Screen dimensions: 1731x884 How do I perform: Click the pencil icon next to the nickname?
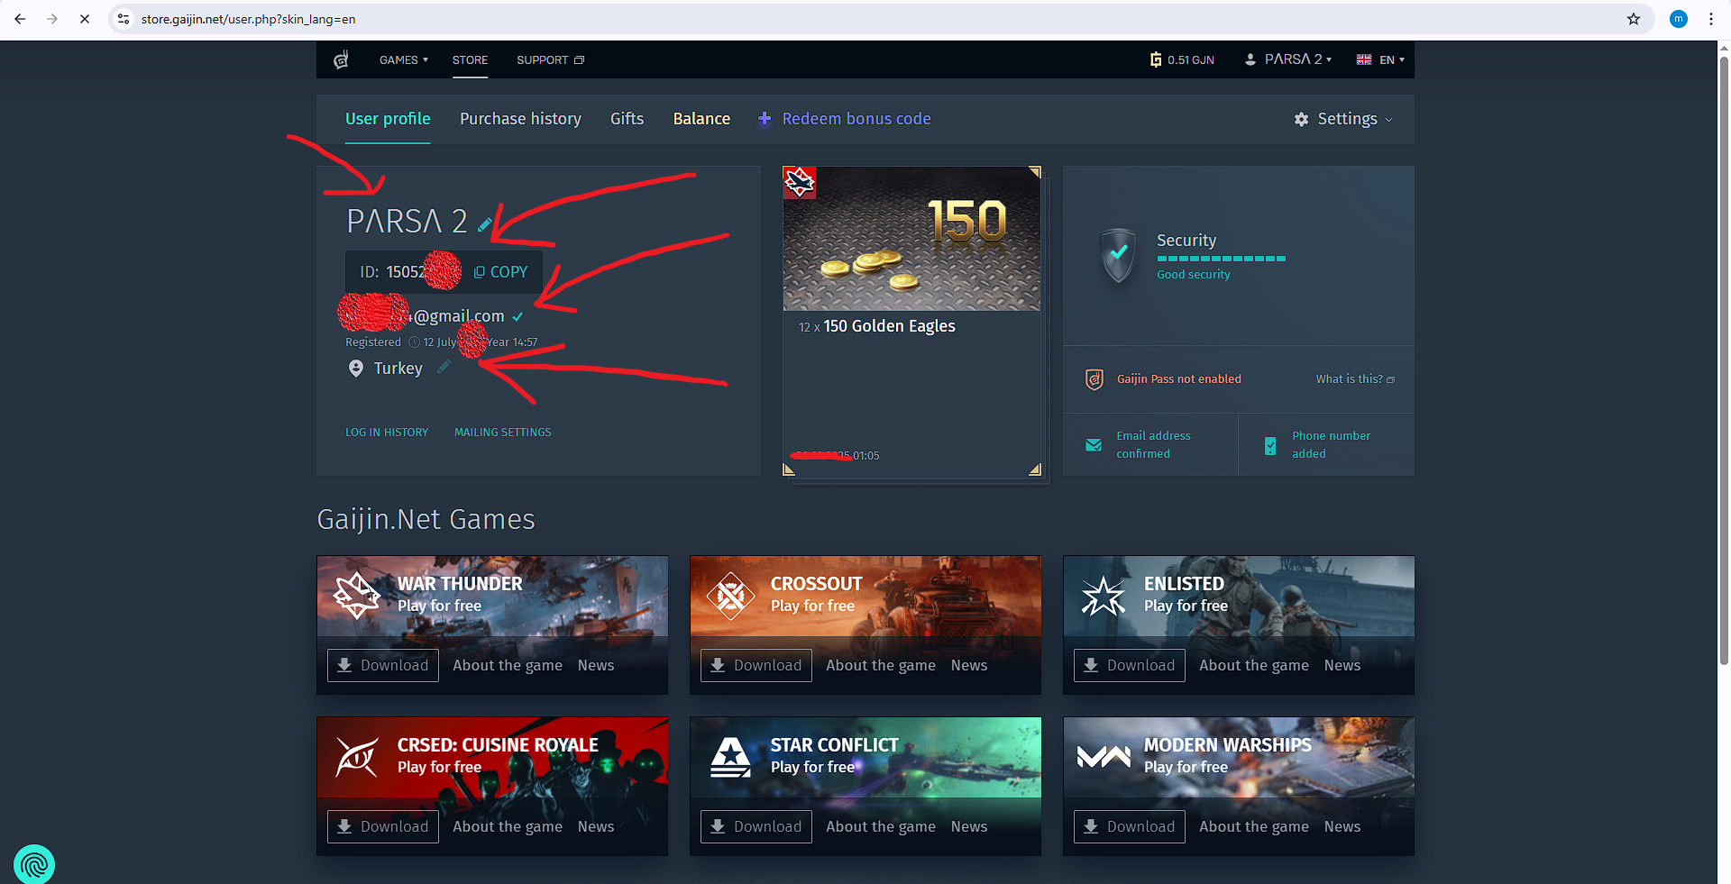click(x=484, y=224)
